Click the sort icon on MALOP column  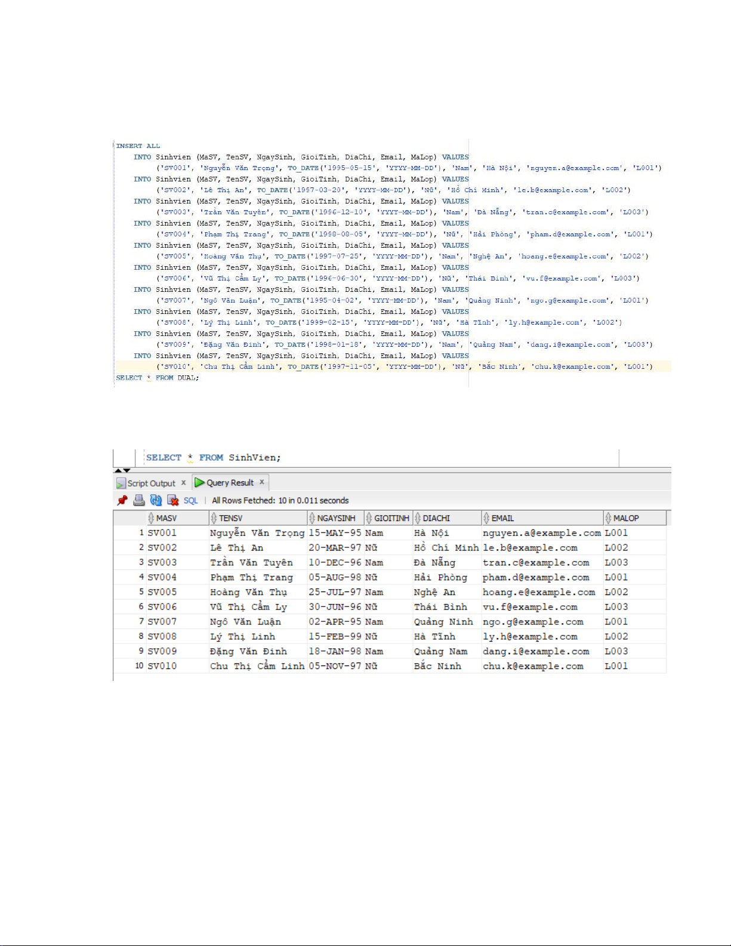click(608, 518)
